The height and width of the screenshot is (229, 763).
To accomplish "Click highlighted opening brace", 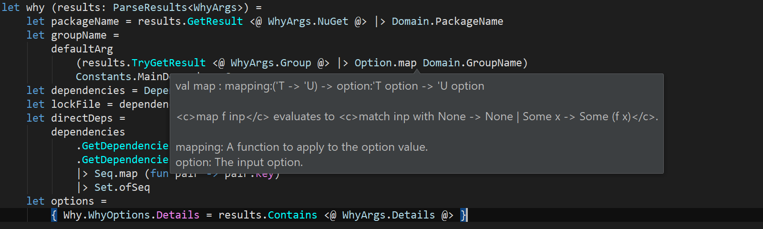I will coord(54,215).
